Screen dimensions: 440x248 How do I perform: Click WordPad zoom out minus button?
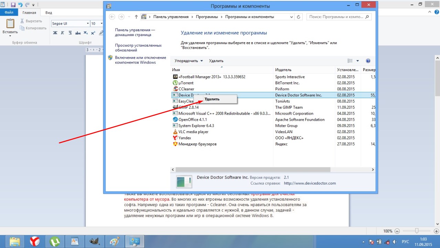(x=397, y=231)
